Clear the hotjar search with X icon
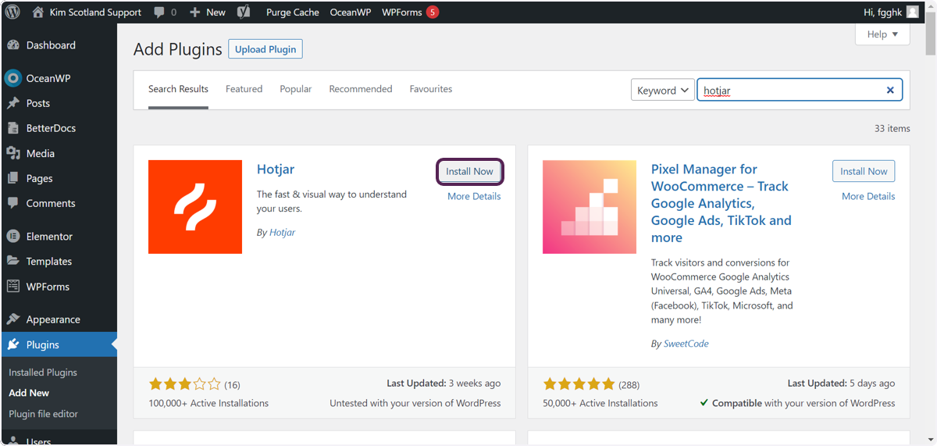This screenshot has width=937, height=446. (890, 90)
